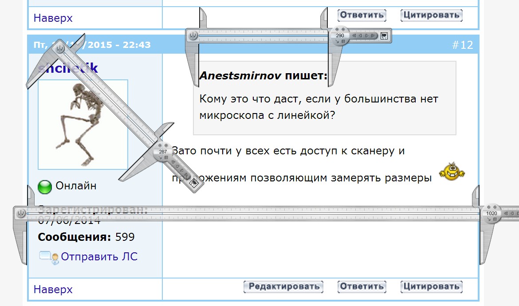Open the list menu icon under the 287 reading
The height and width of the screenshot is (306, 519).
(x=166, y=157)
